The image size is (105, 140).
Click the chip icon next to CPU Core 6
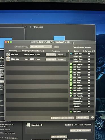point(71,80)
